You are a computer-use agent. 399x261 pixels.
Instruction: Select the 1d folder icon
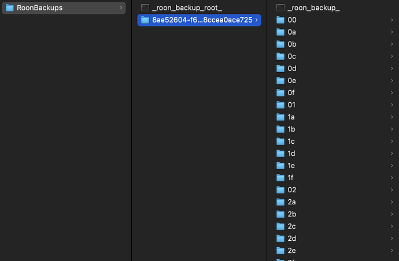pos(280,154)
